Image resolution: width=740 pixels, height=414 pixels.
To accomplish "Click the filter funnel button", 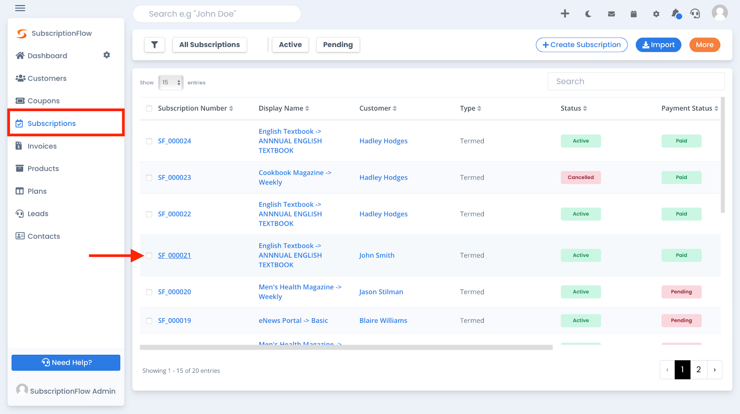I will 154,45.
